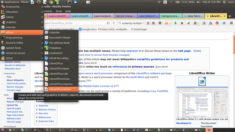Open the Firefox downloads arrow
Image resolution: width=235 pixels, height=132 pixels.
point(175,23)
